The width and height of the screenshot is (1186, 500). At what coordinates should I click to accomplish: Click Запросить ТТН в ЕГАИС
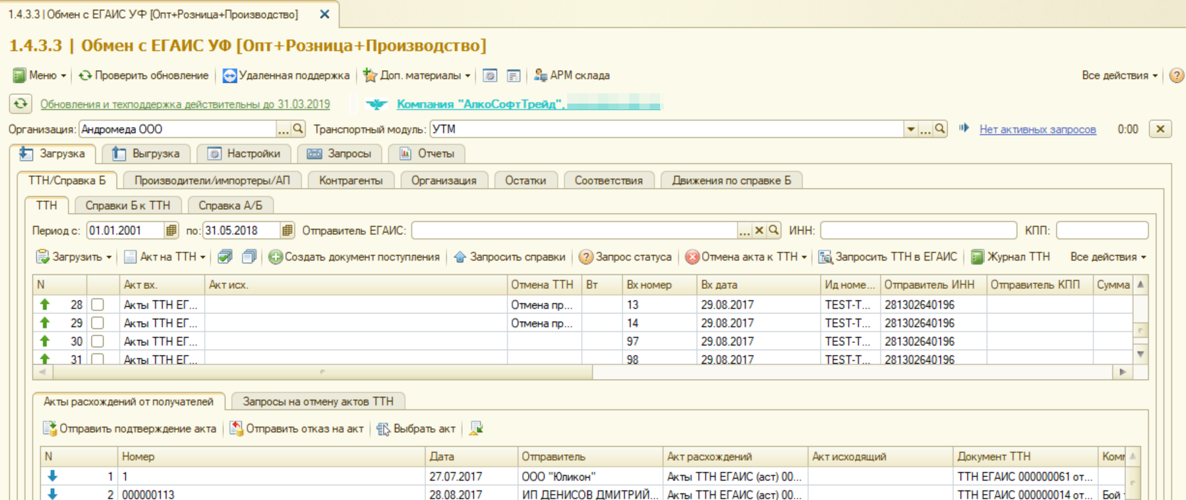888,257
